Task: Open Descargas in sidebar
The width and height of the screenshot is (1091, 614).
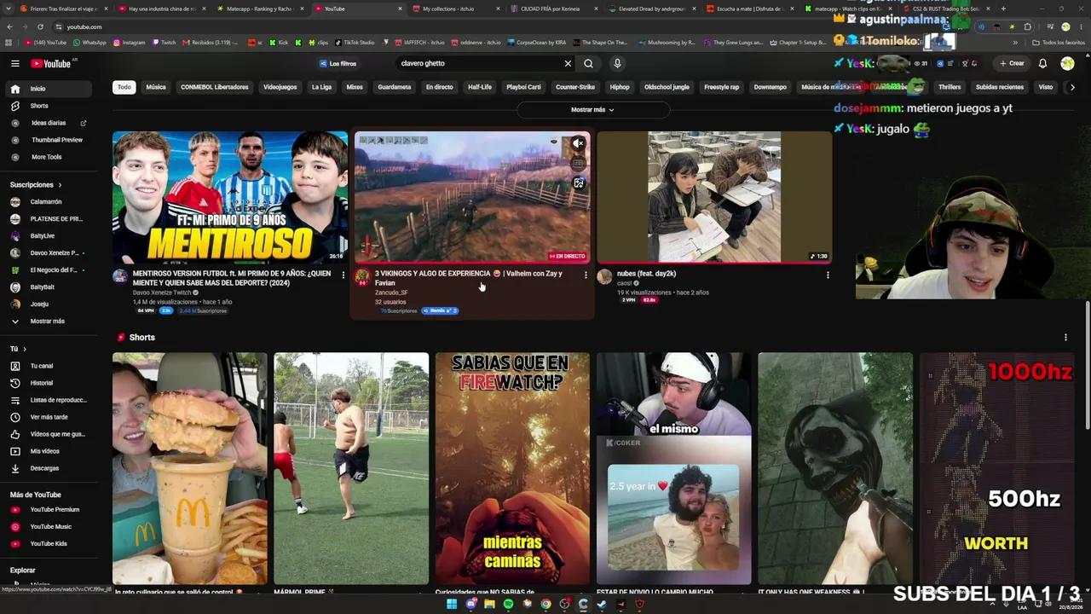Action: 48,468
